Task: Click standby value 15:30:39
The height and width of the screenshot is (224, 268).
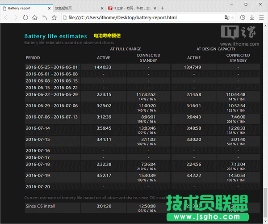Action: [x=147, y=176]
